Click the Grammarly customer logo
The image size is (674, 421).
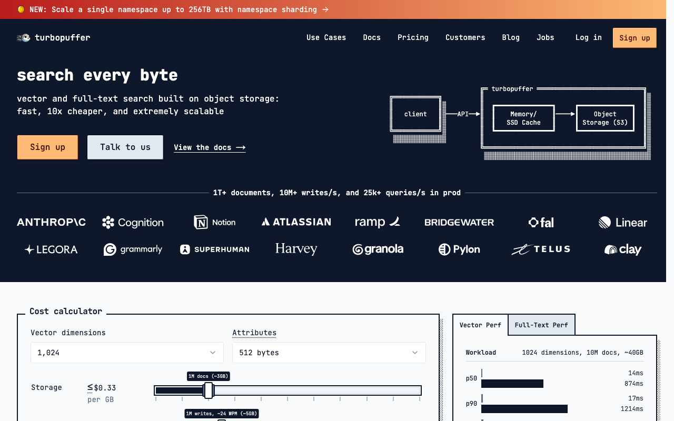tap(133, 249)
